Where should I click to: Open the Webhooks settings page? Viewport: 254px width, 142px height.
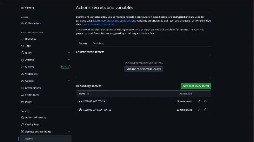coord(31,74)
